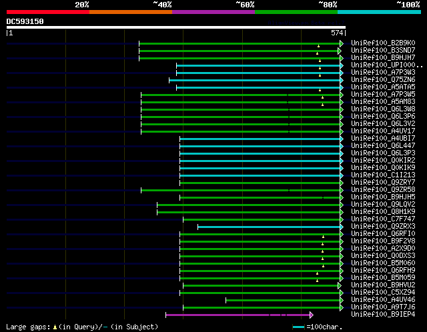Open hit UniRef100_C1I213
Screen dimensions: 427x332
tap(383, 175)
